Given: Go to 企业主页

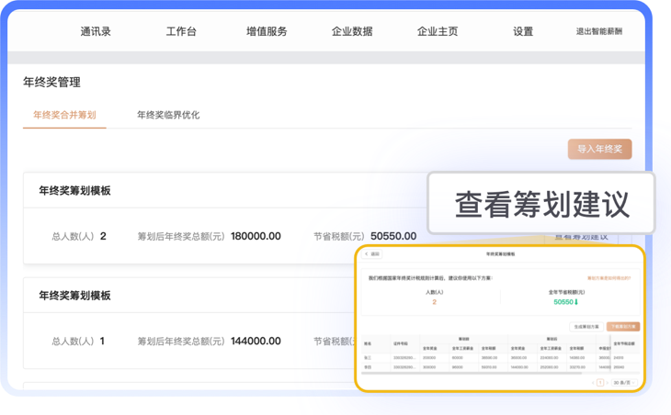Looking at the screenshot, I should tap(438, 31).
